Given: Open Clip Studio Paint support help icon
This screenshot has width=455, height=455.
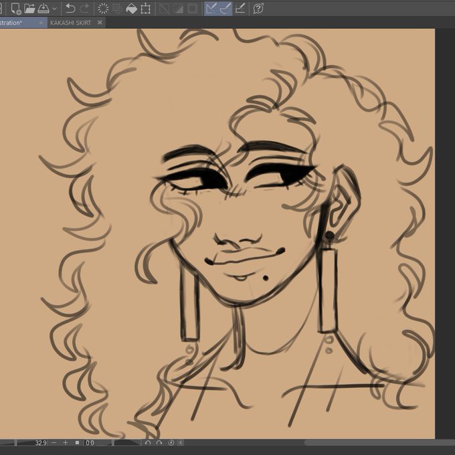Looking at the screenshot, I should click(258, 9).
